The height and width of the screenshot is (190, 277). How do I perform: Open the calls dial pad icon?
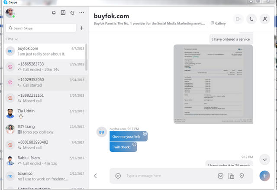point(72,13)
